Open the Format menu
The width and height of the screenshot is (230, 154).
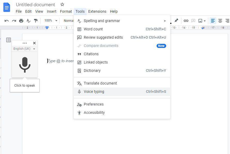(x=66, y=11)
